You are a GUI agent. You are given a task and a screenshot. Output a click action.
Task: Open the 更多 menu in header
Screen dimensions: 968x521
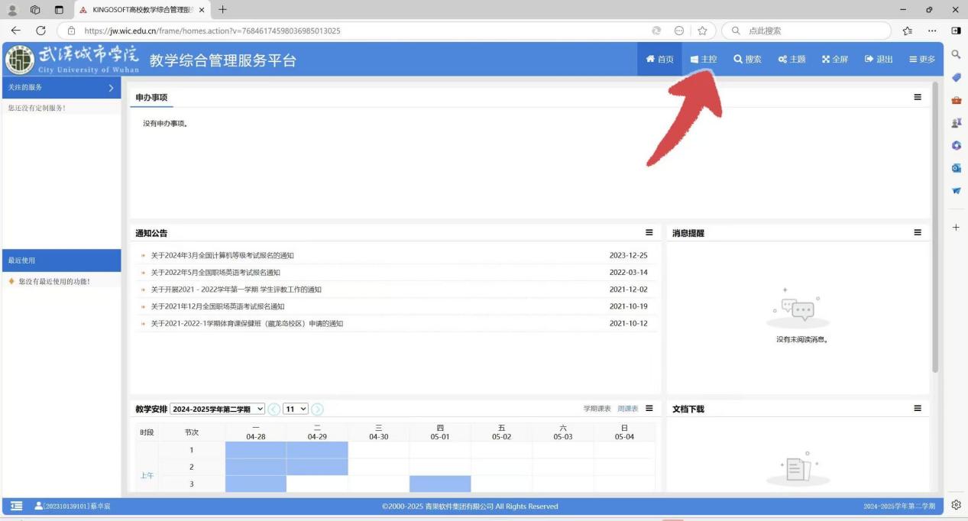(x=914, y=60)
